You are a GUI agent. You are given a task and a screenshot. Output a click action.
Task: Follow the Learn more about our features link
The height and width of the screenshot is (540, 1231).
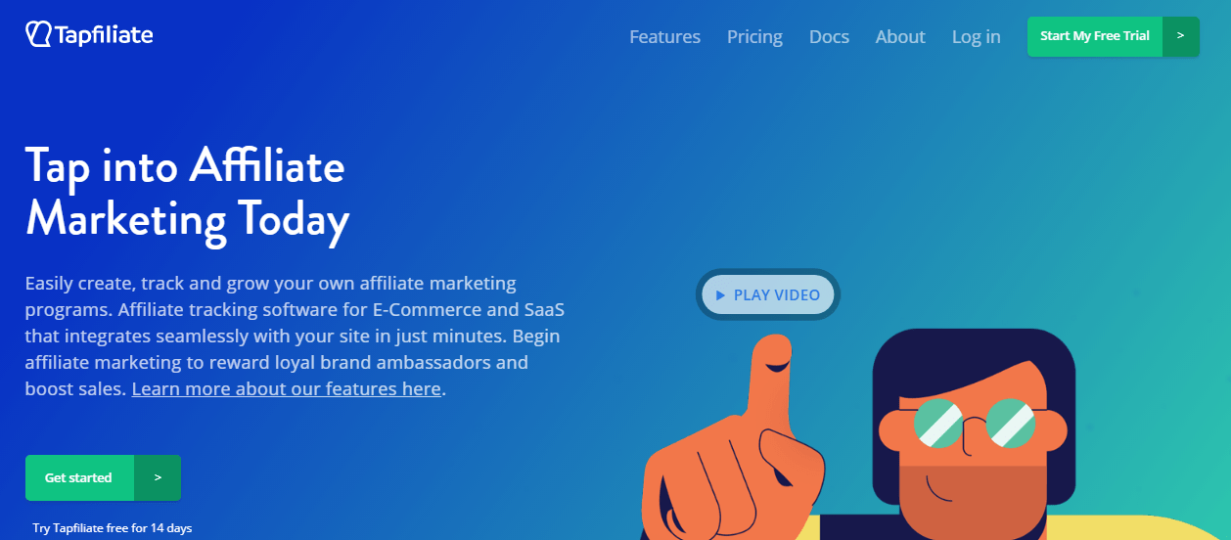[287, 388]
